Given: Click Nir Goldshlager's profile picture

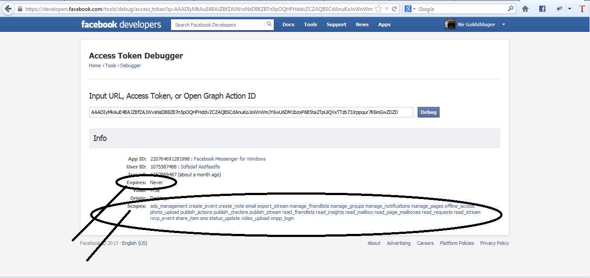Looking at the screenshot, I should coord(450,24).
